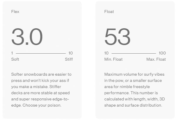This screenshot has width=178, height=139.
Task: Click the large 53 float rating
Action: pyautogui.click(x=117, y=37)
